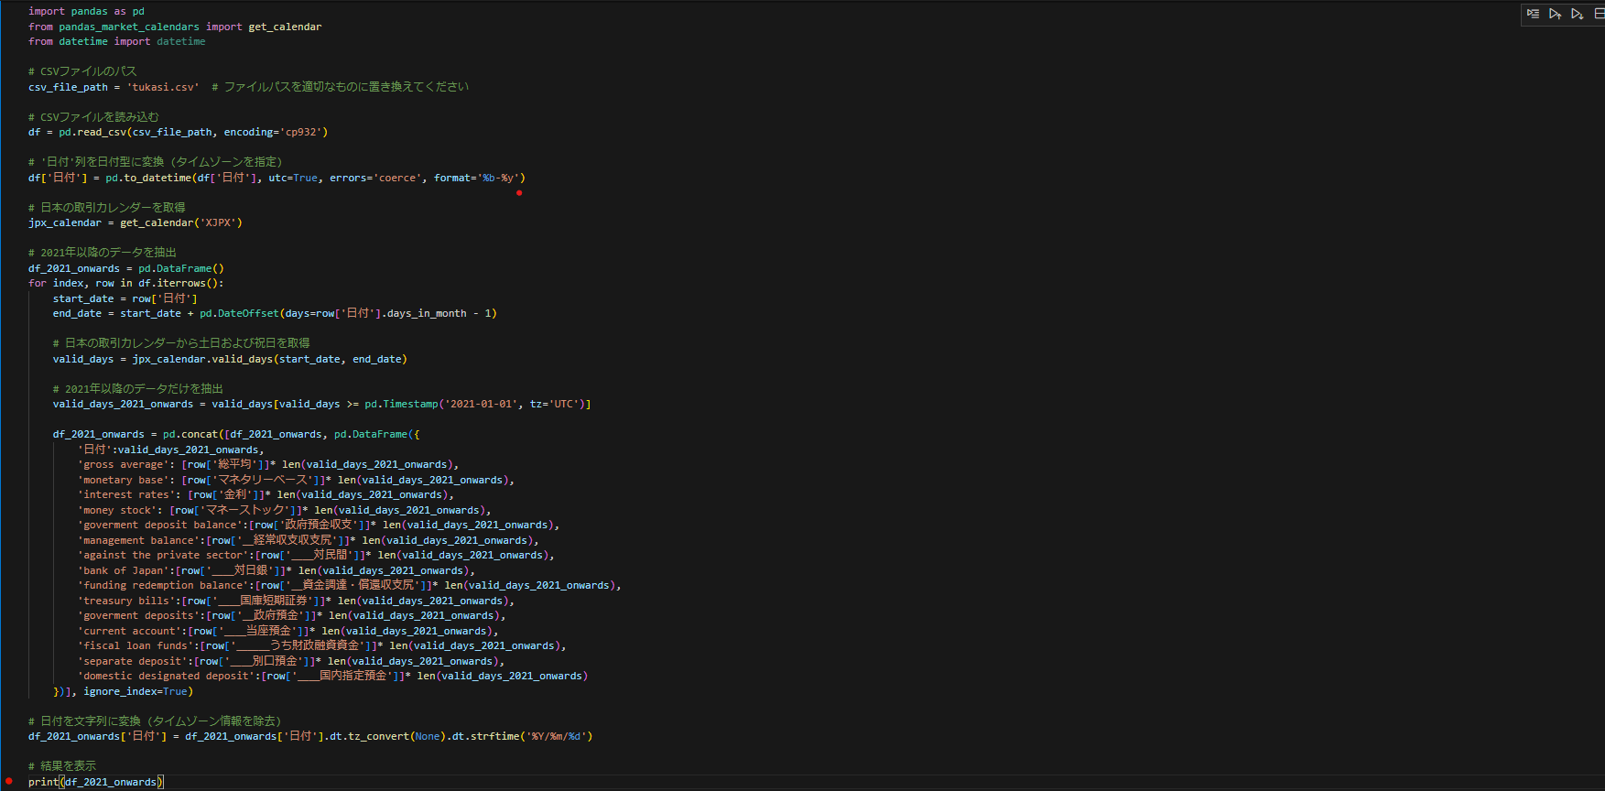
Task: Click the '%b-%y' format string
Action: coord(501,179)
